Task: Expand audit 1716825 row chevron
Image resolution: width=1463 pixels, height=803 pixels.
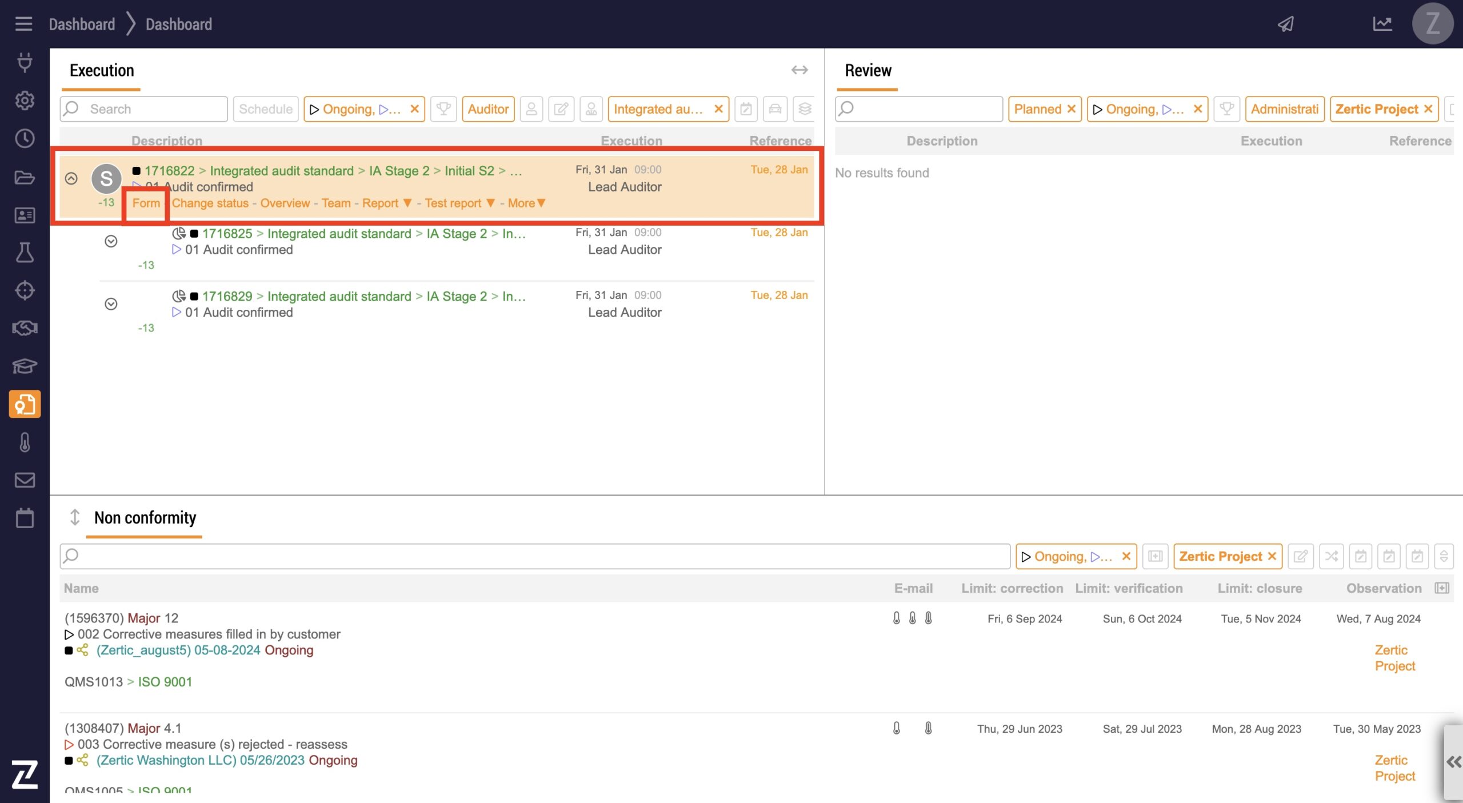Action: (x=111, y=241)
